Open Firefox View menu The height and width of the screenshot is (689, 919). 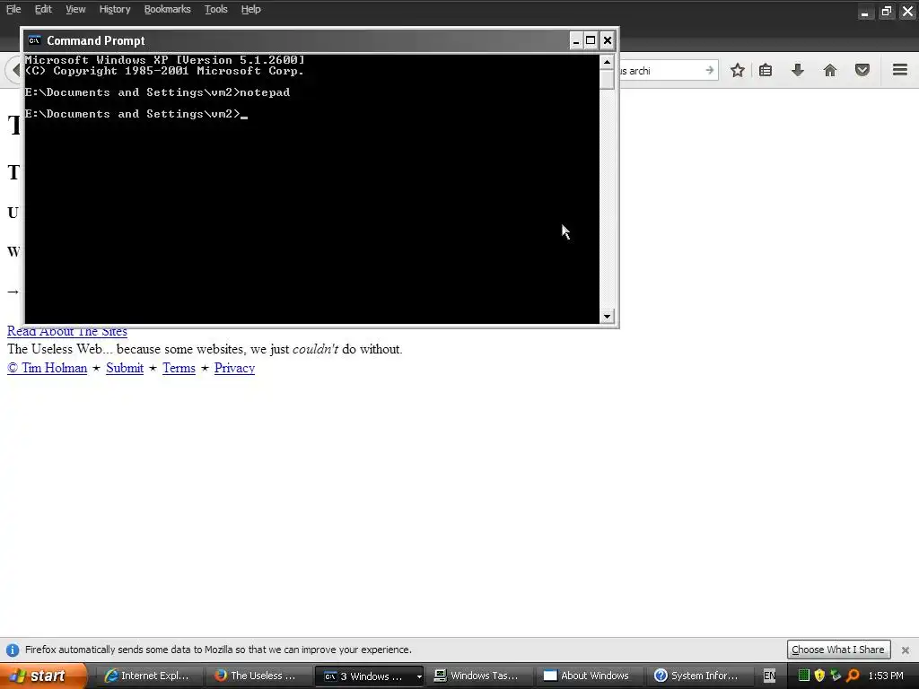[75, 9]
